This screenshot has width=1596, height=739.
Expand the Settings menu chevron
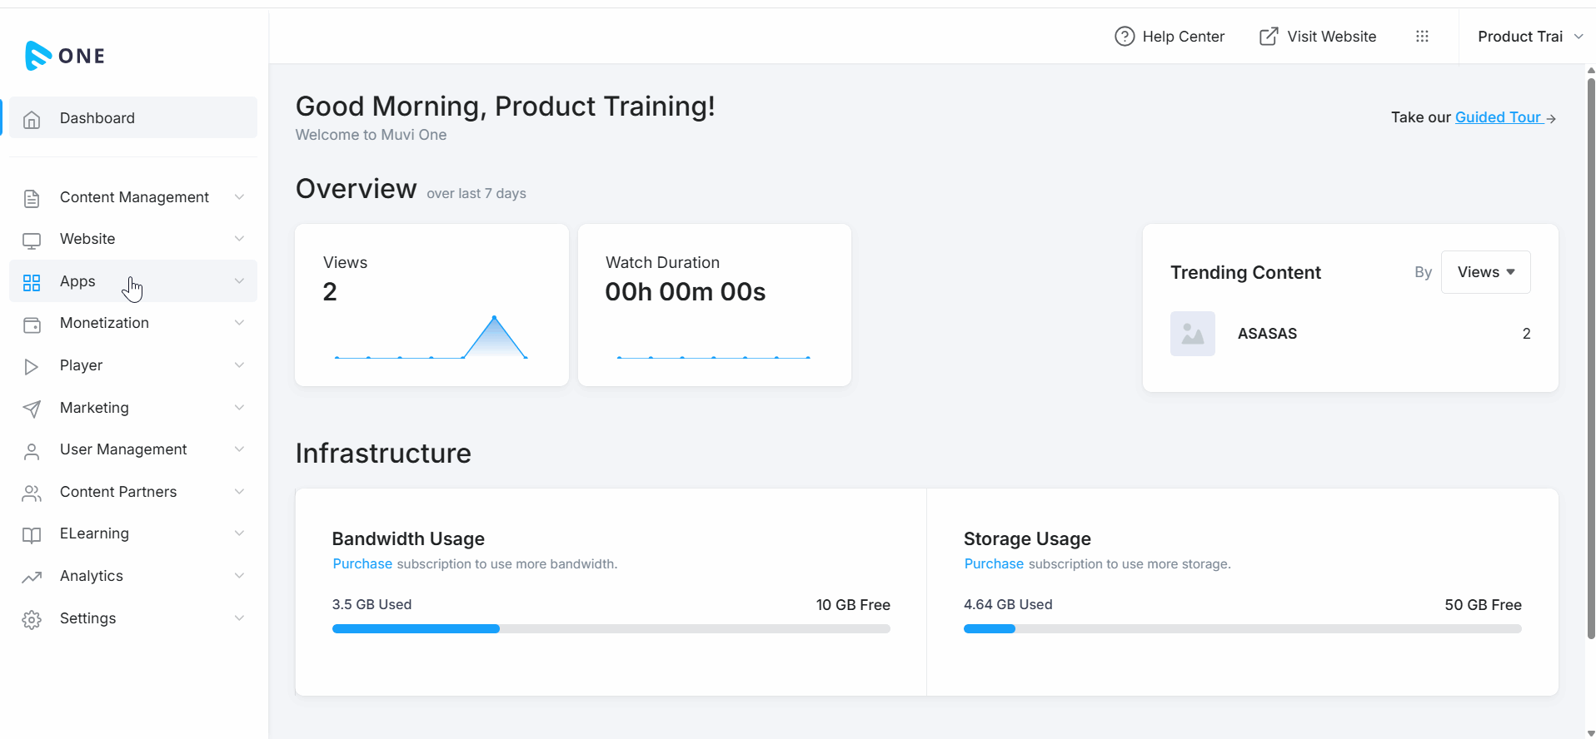239,618
